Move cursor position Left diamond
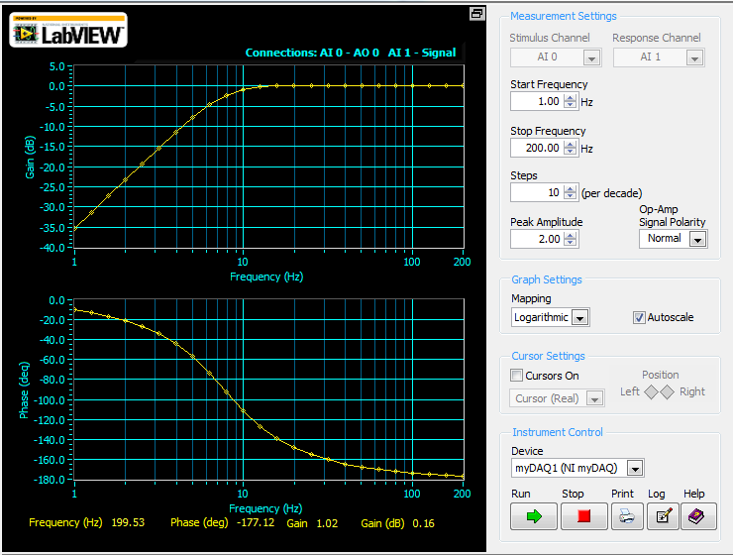Viewport: 733px width, 555px height. point(651,391)
